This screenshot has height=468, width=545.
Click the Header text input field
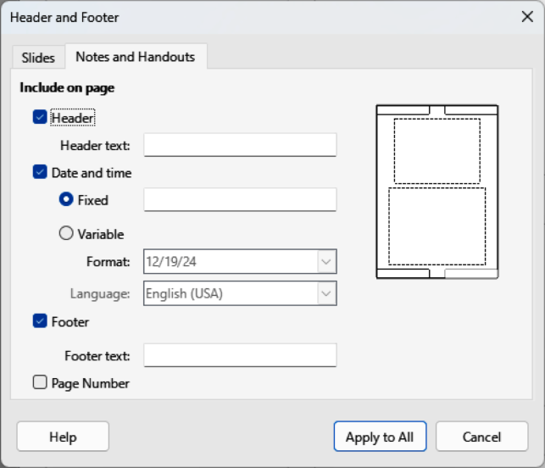tap(240, 145)
